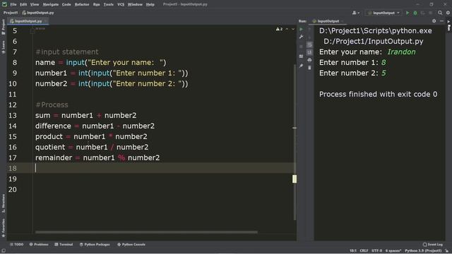The height and width of the screenshot is (254, 452).
Task: Click UTF-8 encoding in status bar
Action: click(x=376, y=251)
